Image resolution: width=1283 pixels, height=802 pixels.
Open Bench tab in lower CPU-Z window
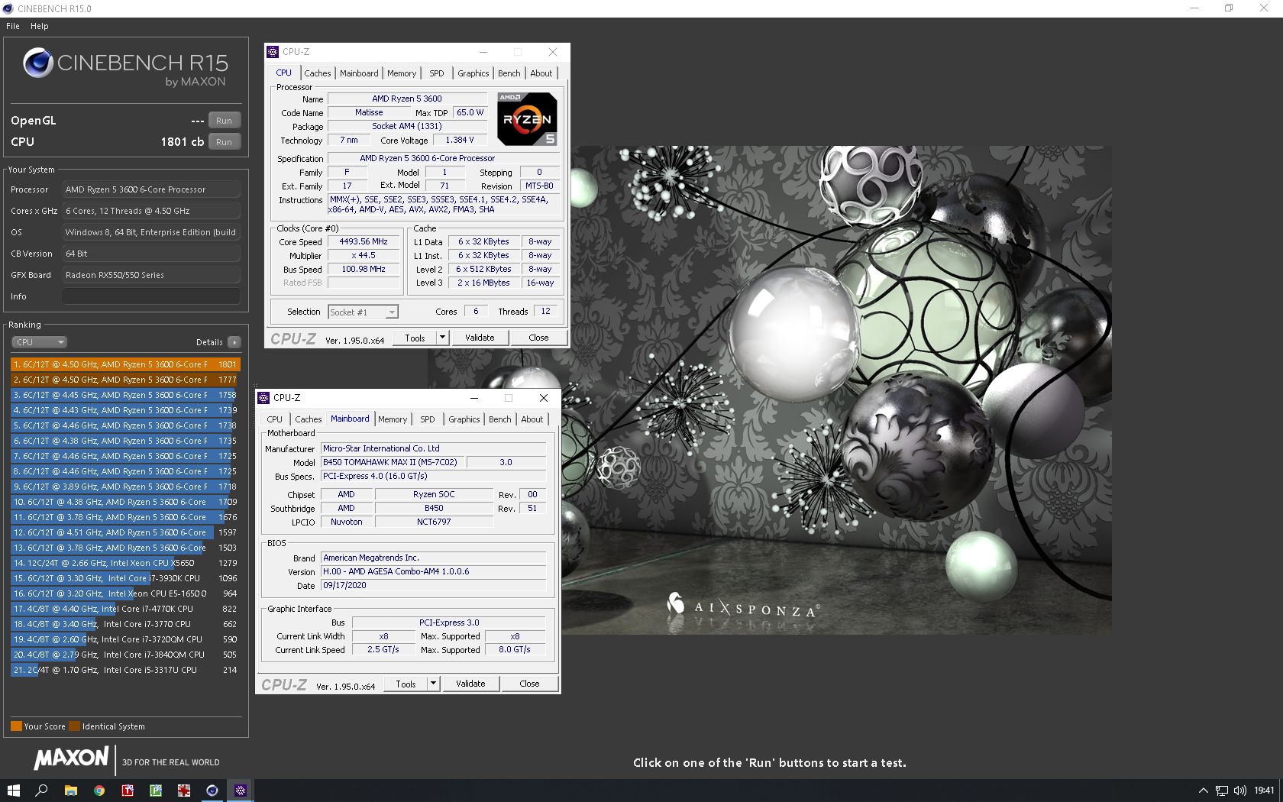pyautogui.click(x=500, y=419)
